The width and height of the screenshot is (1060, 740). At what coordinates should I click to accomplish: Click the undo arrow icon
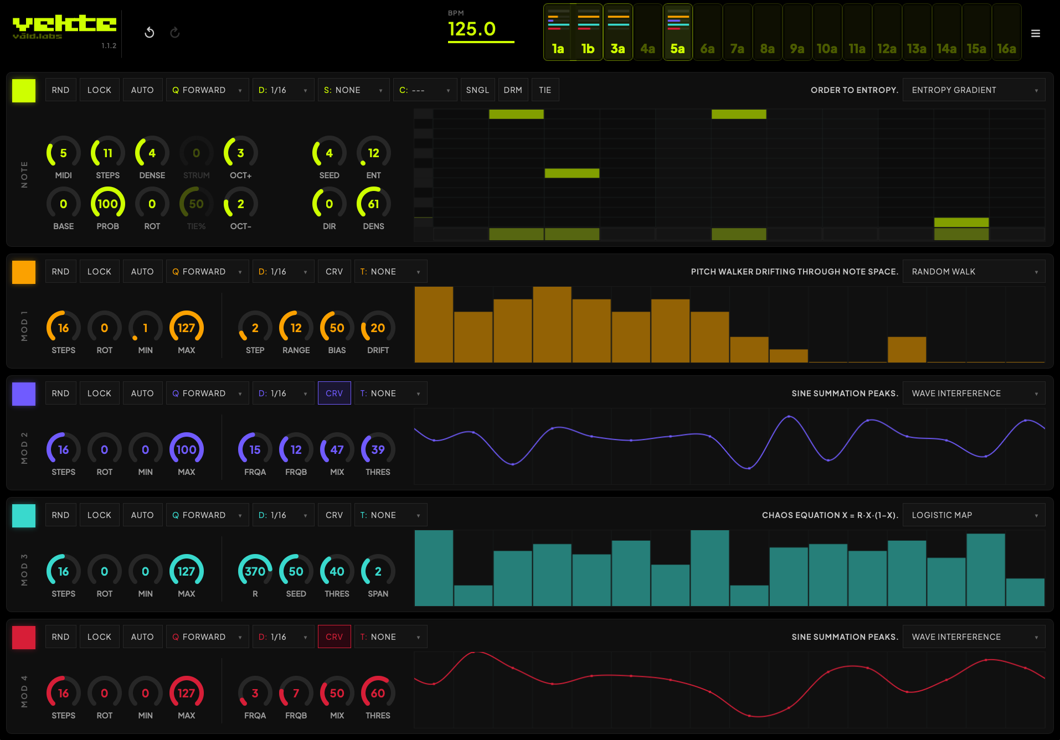(x=150, y=33)
